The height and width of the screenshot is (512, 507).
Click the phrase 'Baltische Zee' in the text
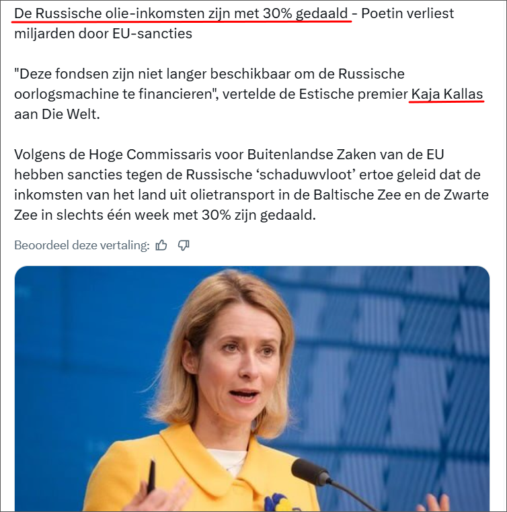pos(357,195)
